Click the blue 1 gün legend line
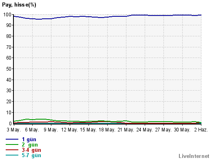 click(12, 139)
